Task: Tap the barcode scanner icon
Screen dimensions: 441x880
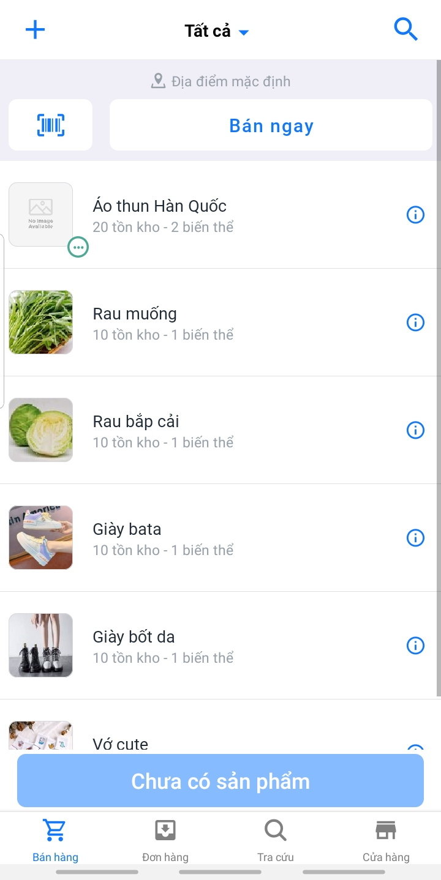Action: click(x=51, y=125)
